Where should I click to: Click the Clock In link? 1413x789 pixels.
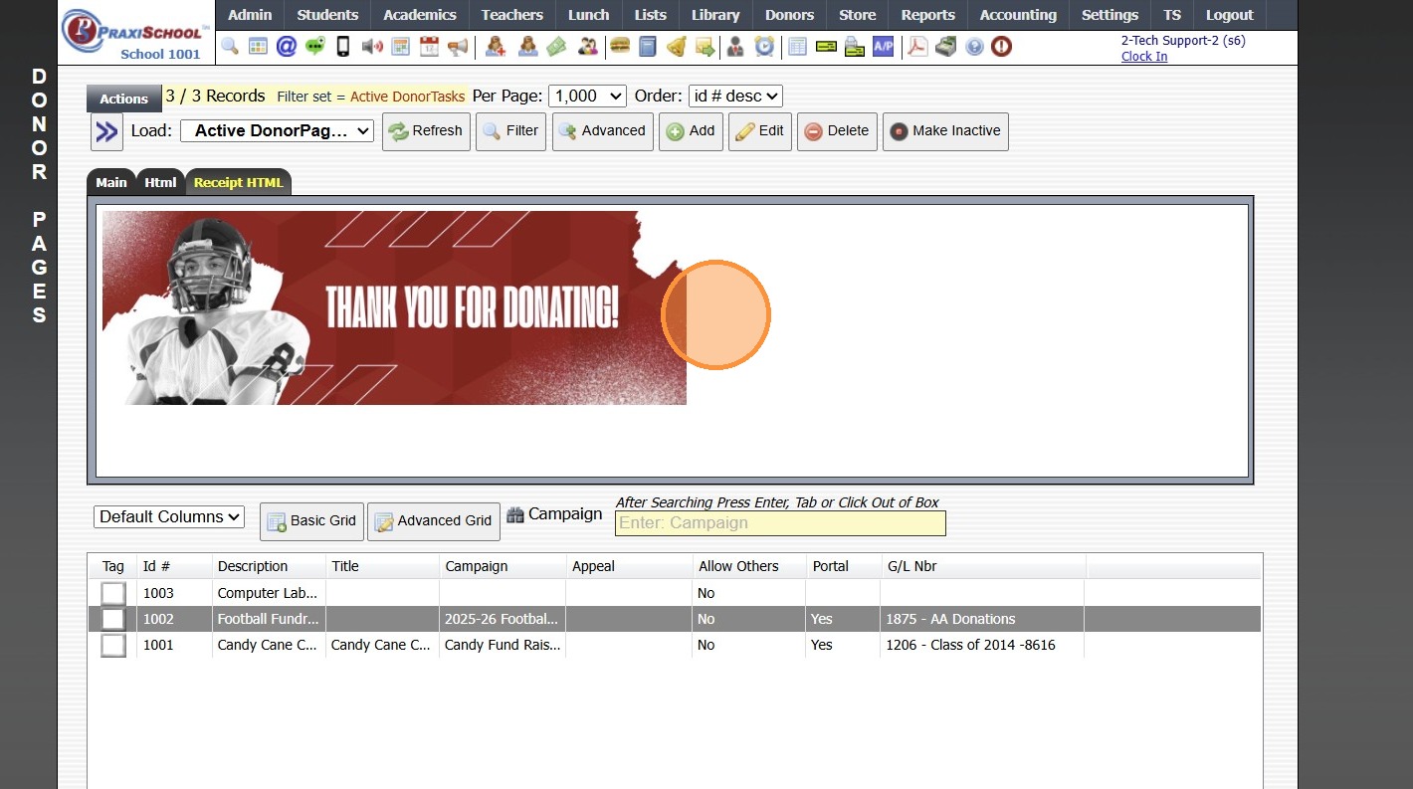pyautogui.click(x=1144, y=56)
